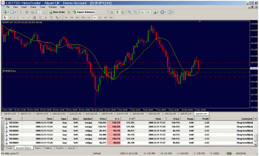Open the Charts menu

[x=33, y=7]
